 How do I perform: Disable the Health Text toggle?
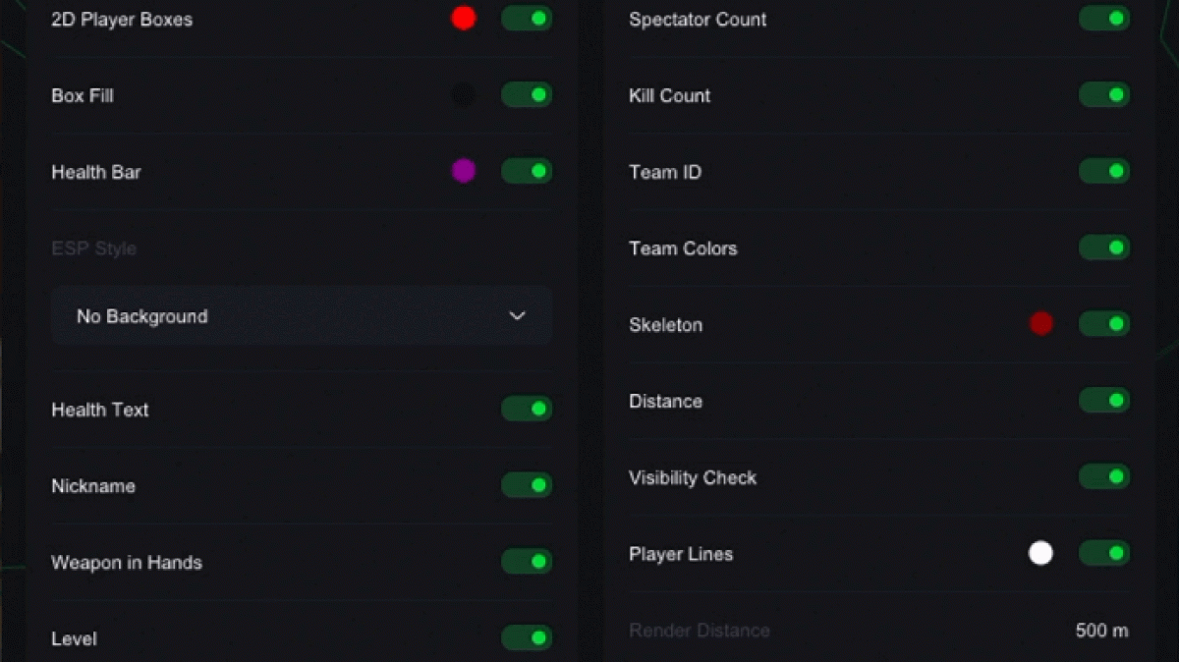click(527, 410)
